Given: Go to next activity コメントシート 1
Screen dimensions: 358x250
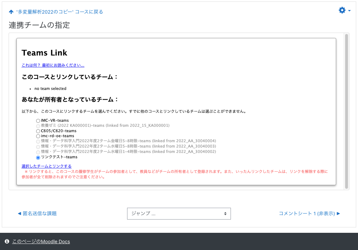Looking at the screenshot, I should coord(309,213).
